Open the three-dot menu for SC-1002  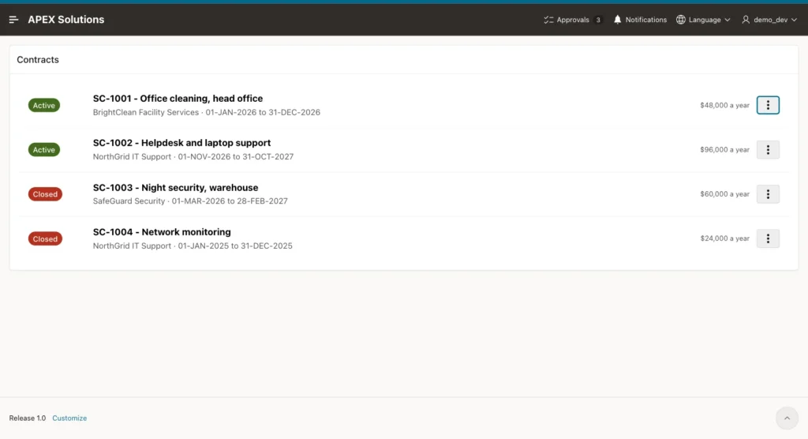(768, 149)
